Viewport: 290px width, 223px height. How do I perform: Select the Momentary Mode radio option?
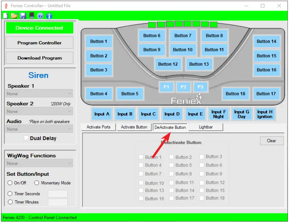[x=37, y=183]
